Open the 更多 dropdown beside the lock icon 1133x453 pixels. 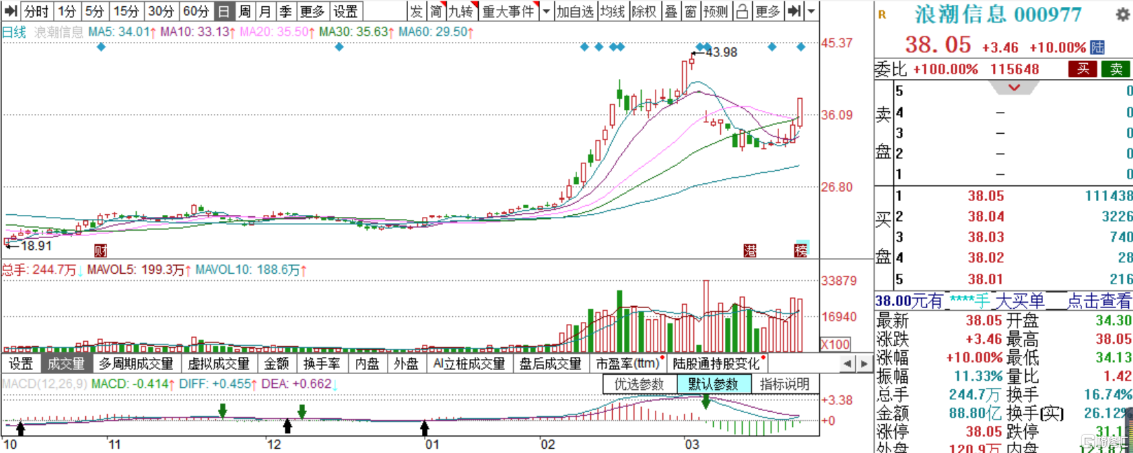coord(767,11)
